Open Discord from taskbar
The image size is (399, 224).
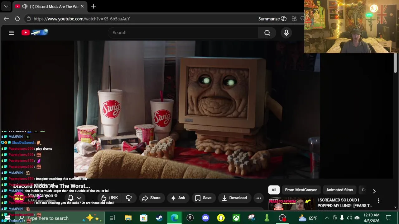205,218
